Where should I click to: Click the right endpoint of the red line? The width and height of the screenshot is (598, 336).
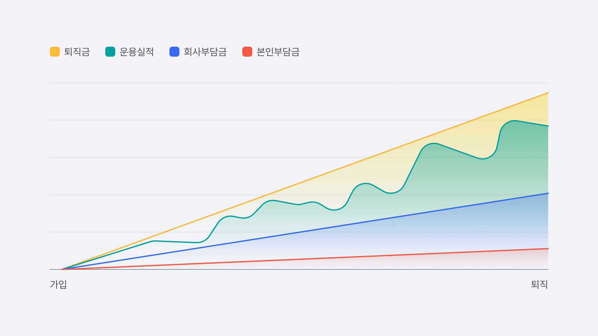pos(548,249)
